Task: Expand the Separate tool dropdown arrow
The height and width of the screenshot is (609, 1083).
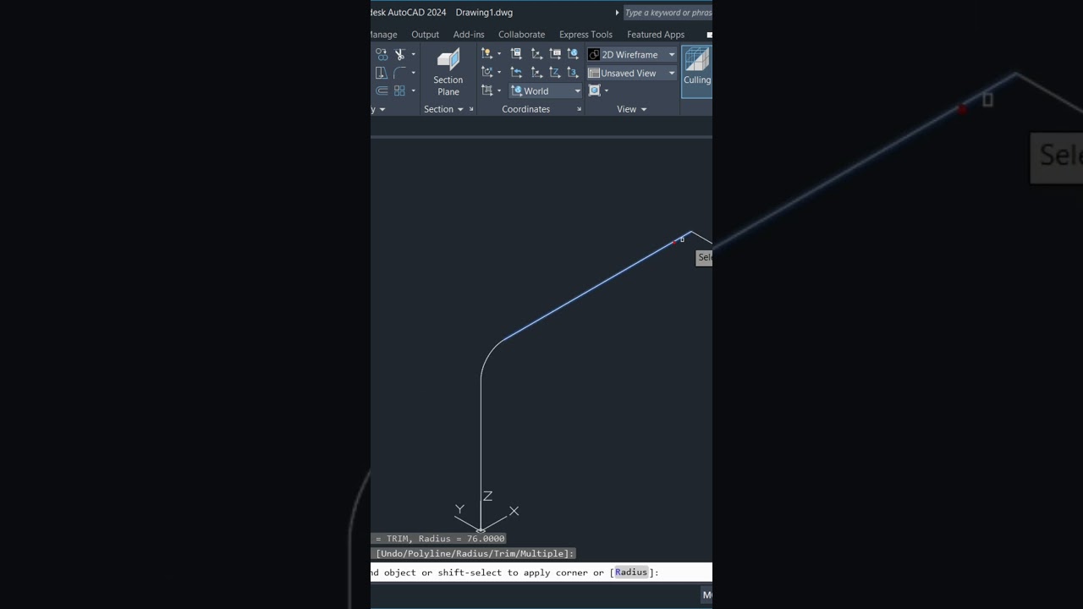Action: (x=413, y=91)
